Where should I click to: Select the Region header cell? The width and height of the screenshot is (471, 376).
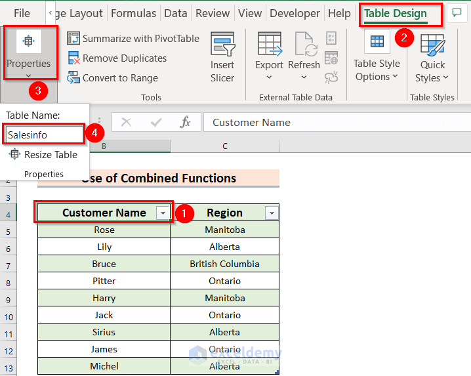coord(225,213)
